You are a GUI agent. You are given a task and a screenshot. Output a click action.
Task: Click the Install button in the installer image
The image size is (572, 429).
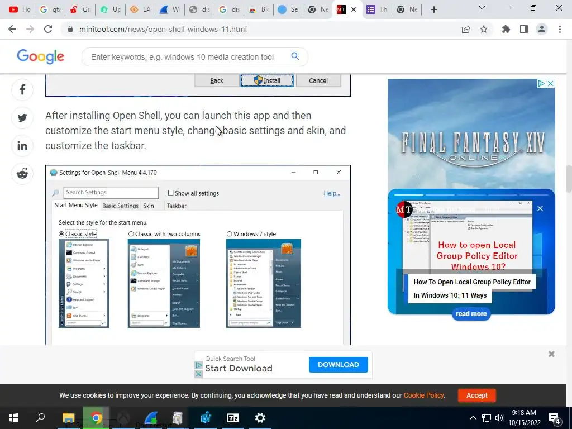tap(267, 80)
